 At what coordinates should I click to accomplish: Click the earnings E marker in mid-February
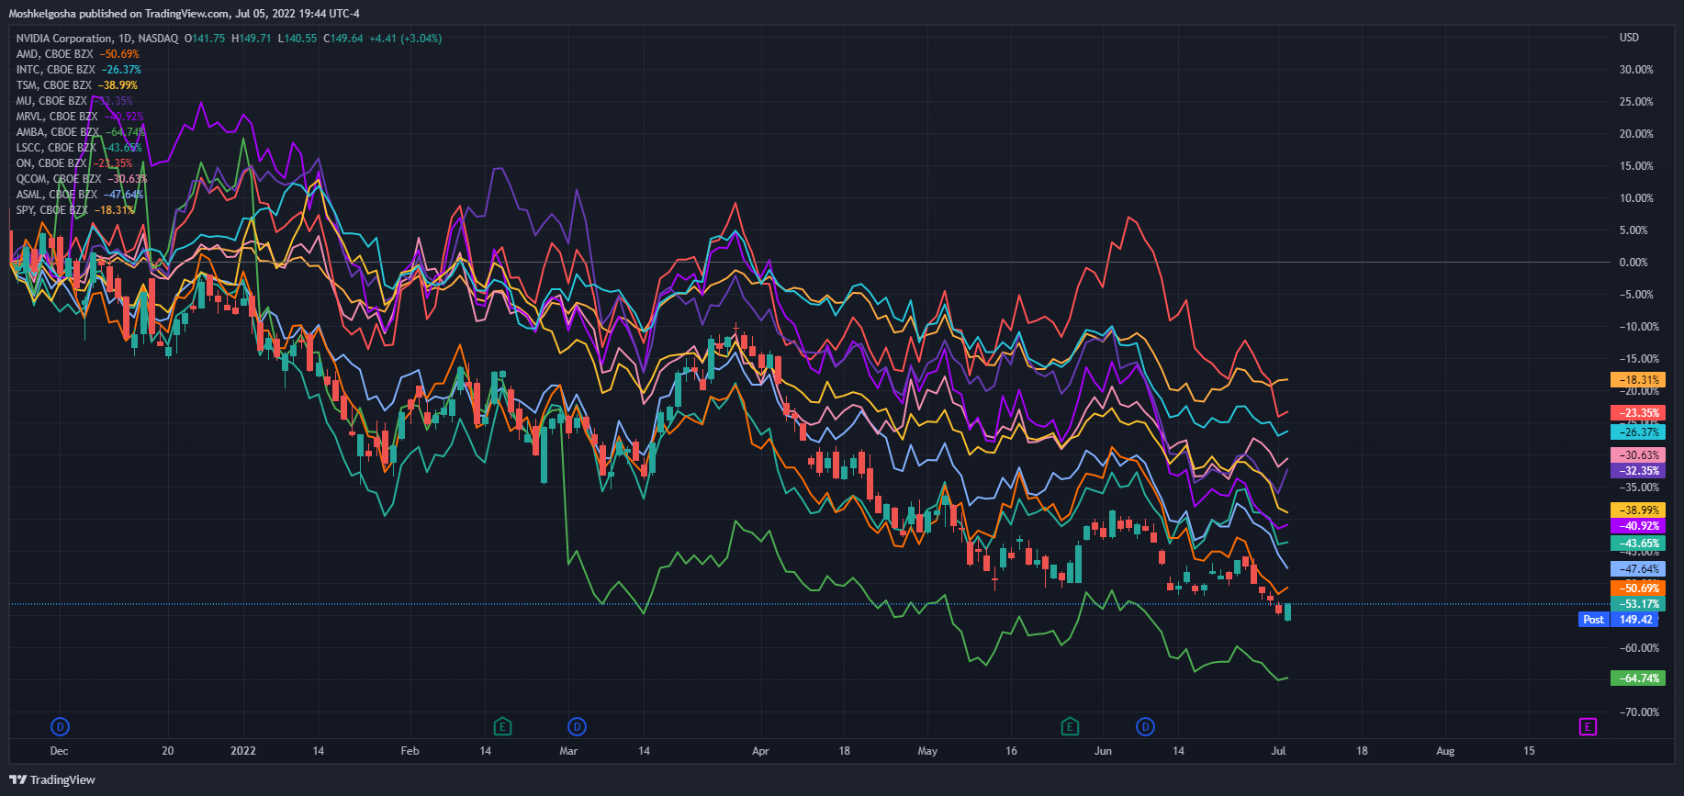coord(502,727)
